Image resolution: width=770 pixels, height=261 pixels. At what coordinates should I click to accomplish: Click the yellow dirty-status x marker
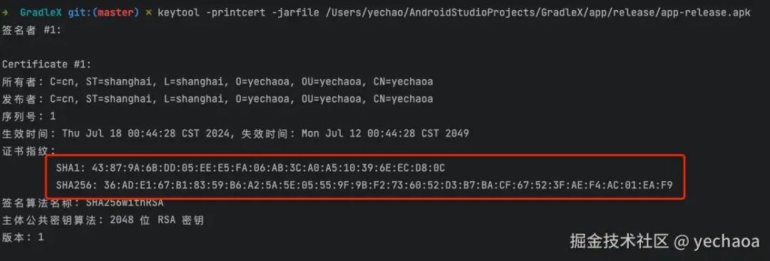(148, 13)
